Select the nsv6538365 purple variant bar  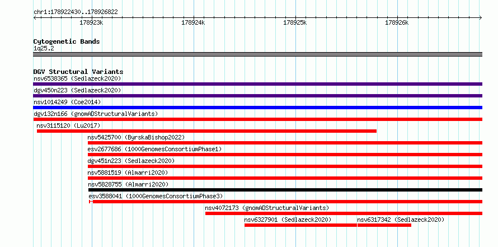[x=257, y=84]
